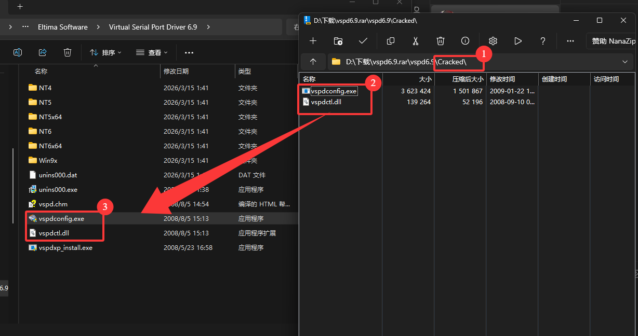Click the Explorer navigation pane scrollbar
638x336 pixels.
coord(13,186)
